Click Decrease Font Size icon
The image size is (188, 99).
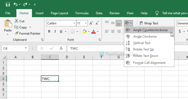pos(97,23)
